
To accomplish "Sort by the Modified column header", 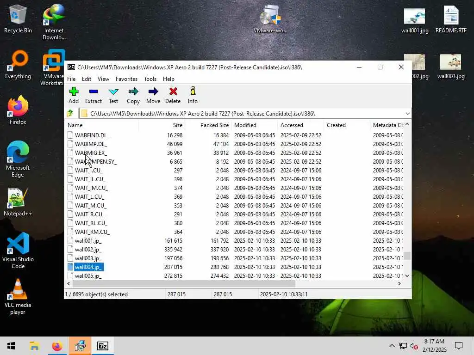I will pos(255,125).
